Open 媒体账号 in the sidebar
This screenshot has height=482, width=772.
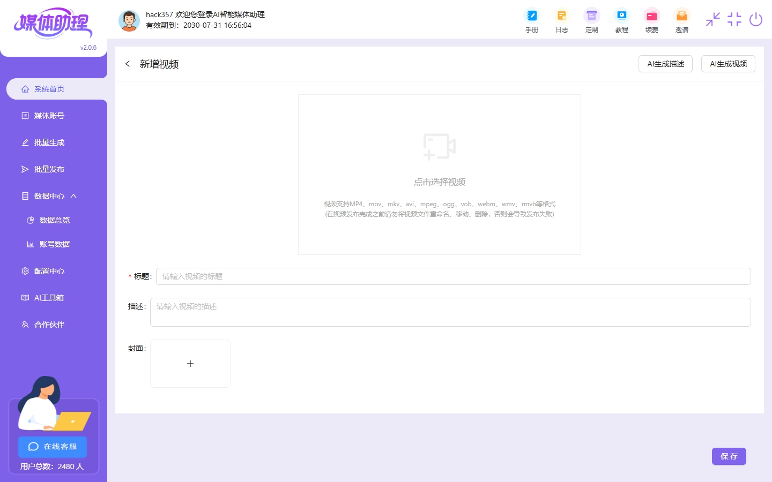pyautogui.click(x=49, y=116)
